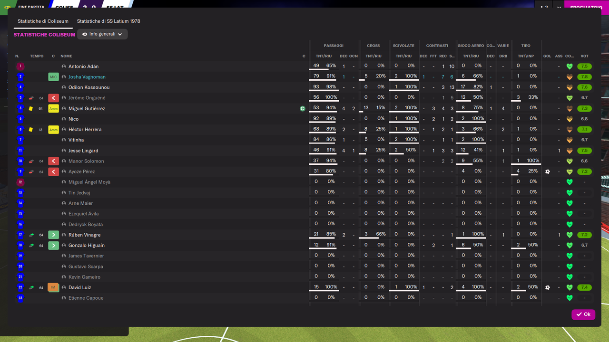Viewport: 609px width, 342px height.
Task: Sort by the SCIVOLATE column header
Action: 403,46
